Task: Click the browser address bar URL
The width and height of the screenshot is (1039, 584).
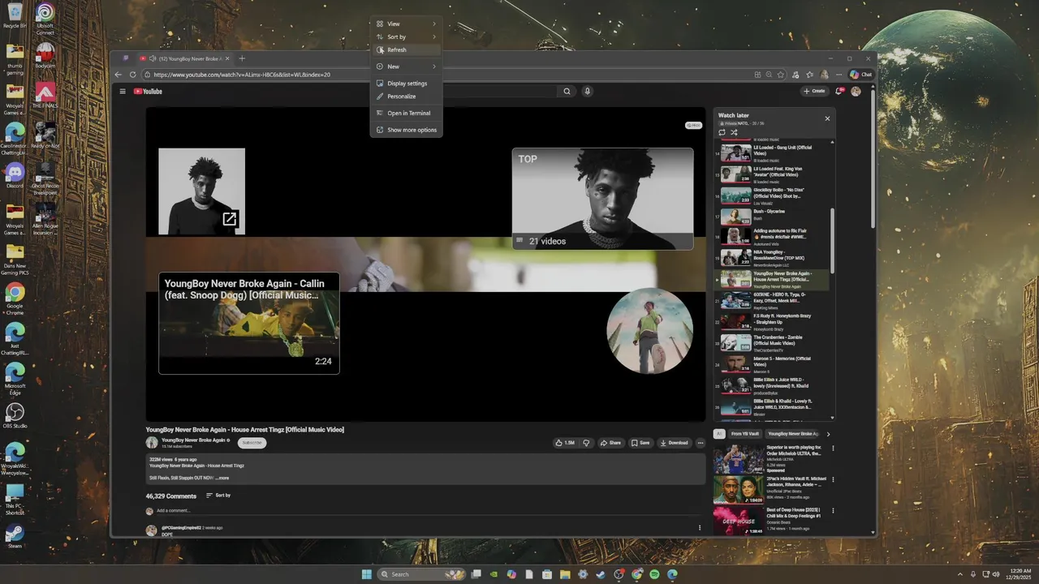Action: pos(242,75)
